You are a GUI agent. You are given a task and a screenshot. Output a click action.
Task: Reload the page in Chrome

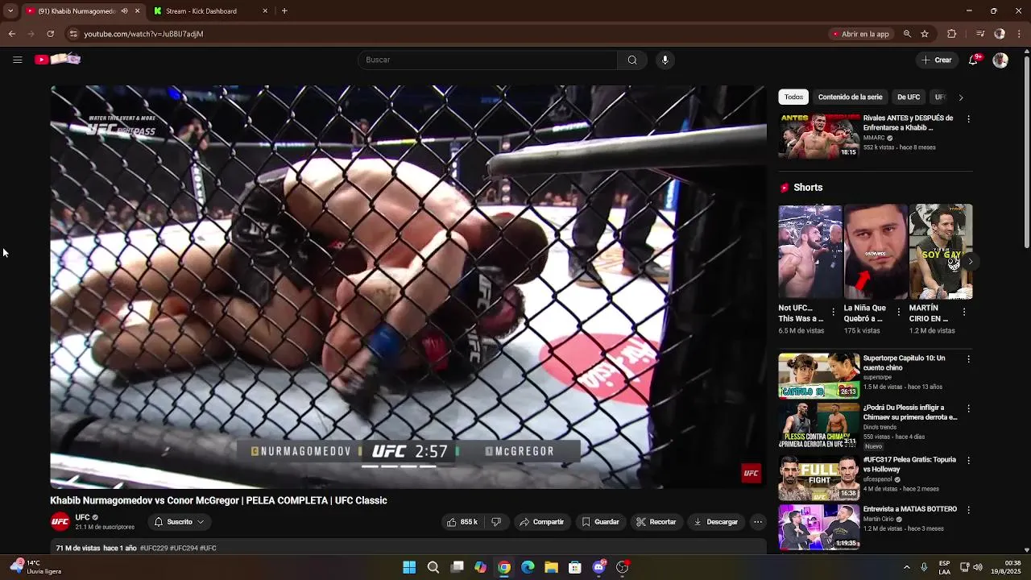[x=50, y=34]
